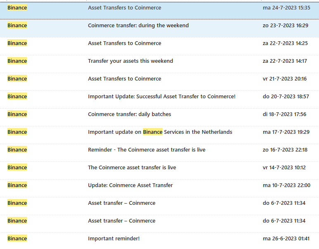Open 'Important Update: Successful Asset Transfer to Coinmerce!'

point(162,96)
